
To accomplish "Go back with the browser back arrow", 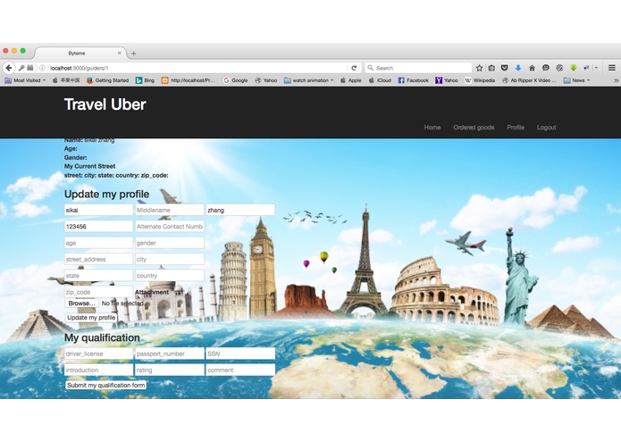I will (9, 68).
